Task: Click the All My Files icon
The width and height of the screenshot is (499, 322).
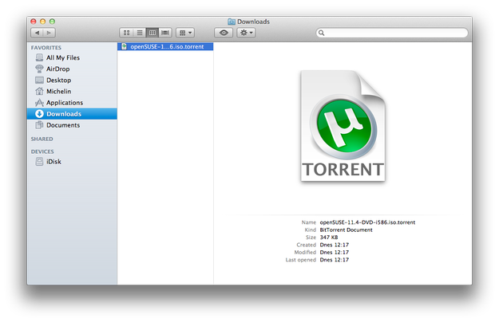Action: pos(39,57)
